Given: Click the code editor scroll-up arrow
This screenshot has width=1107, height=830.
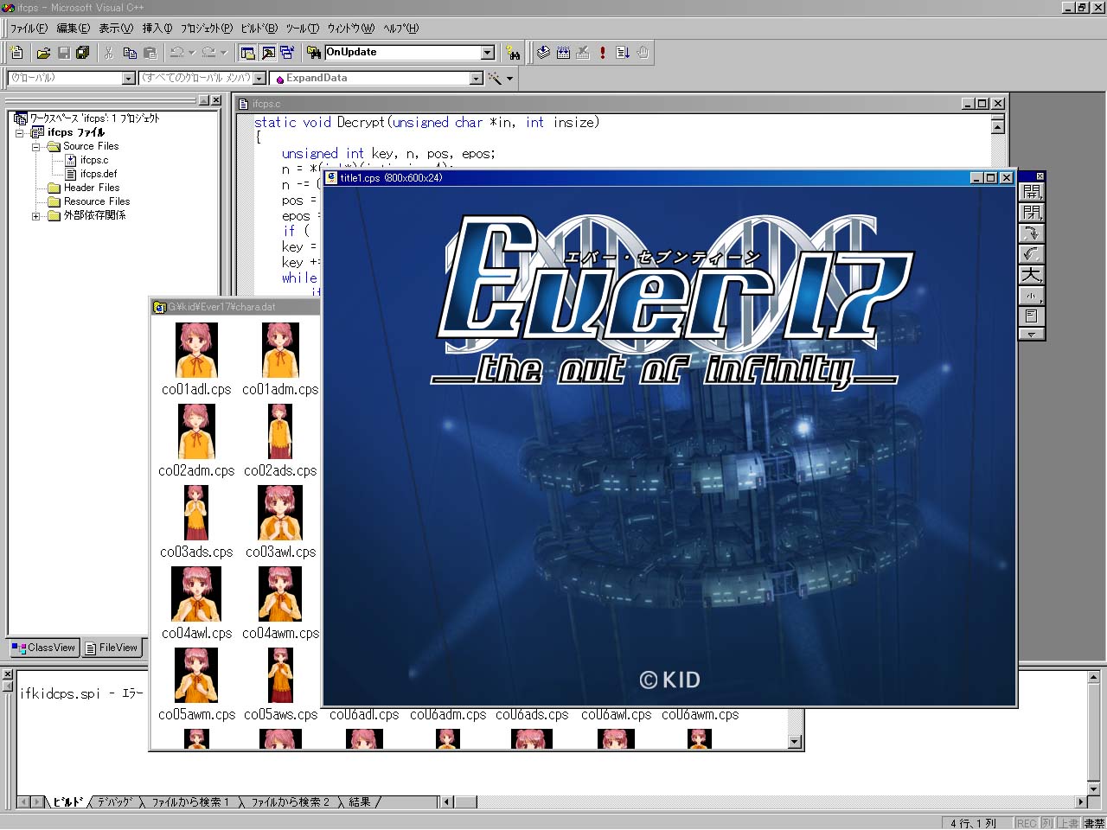Looking at the screenshot, I should (997, 127).
